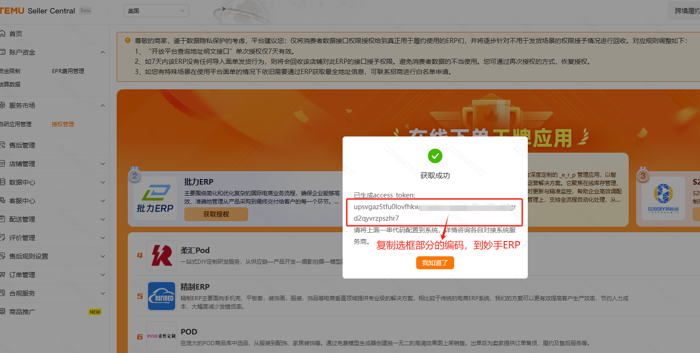This screenshot has height=353, width=700.
Task: Click the 批力ERP title text
Action: tap(199, 182)
